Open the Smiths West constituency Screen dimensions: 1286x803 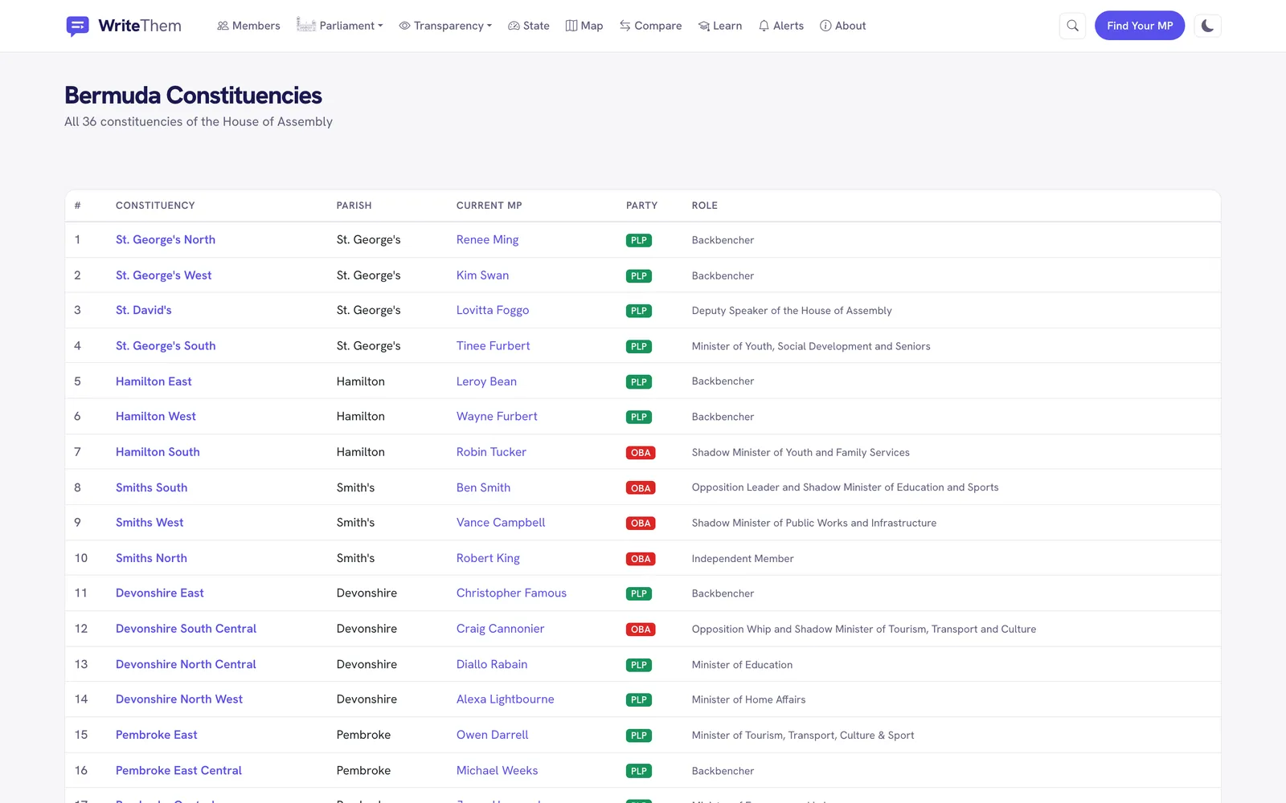coord(149,522)
